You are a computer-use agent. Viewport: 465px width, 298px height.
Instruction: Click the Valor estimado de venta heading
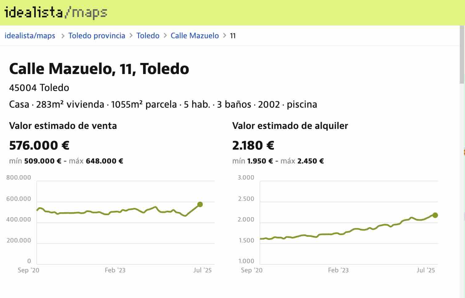(x=63, y=126)
